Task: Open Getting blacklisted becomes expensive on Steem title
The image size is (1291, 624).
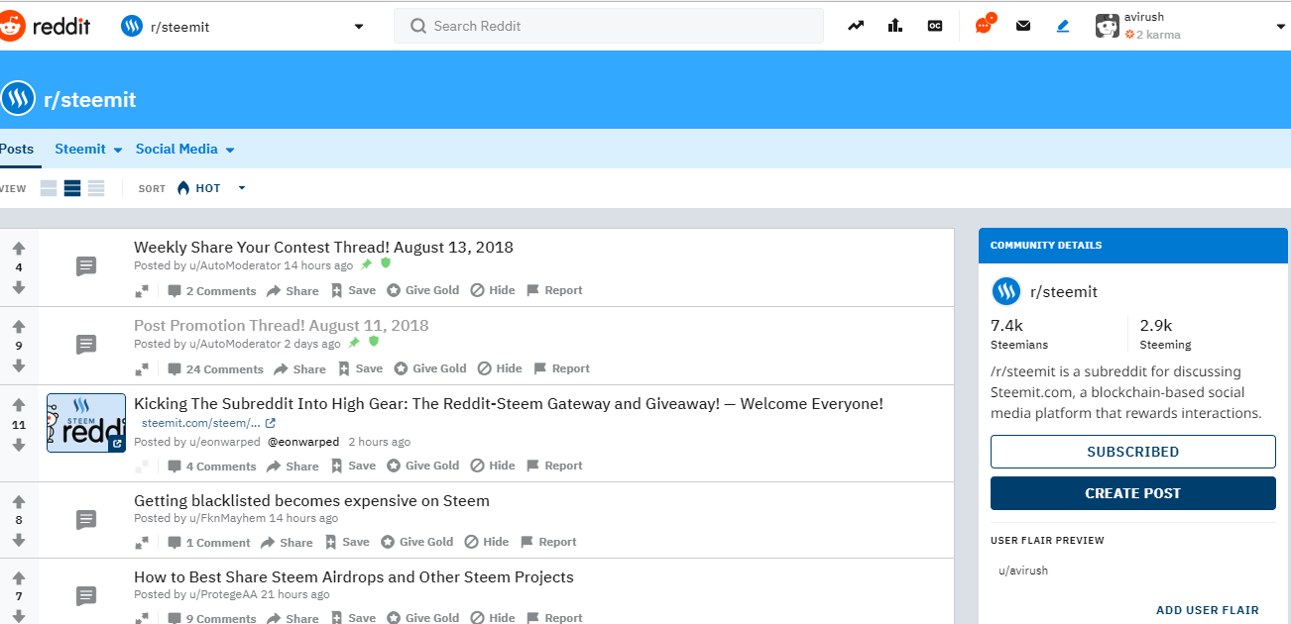Action: click(x=311, y=501)
